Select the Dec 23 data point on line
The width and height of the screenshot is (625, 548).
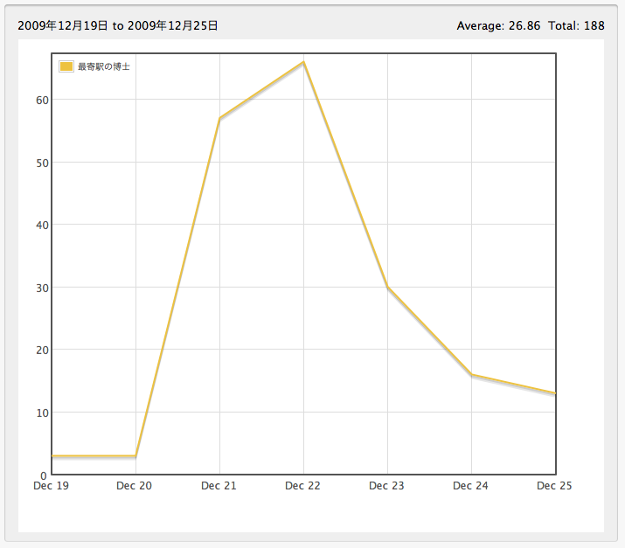coord(387,287)
